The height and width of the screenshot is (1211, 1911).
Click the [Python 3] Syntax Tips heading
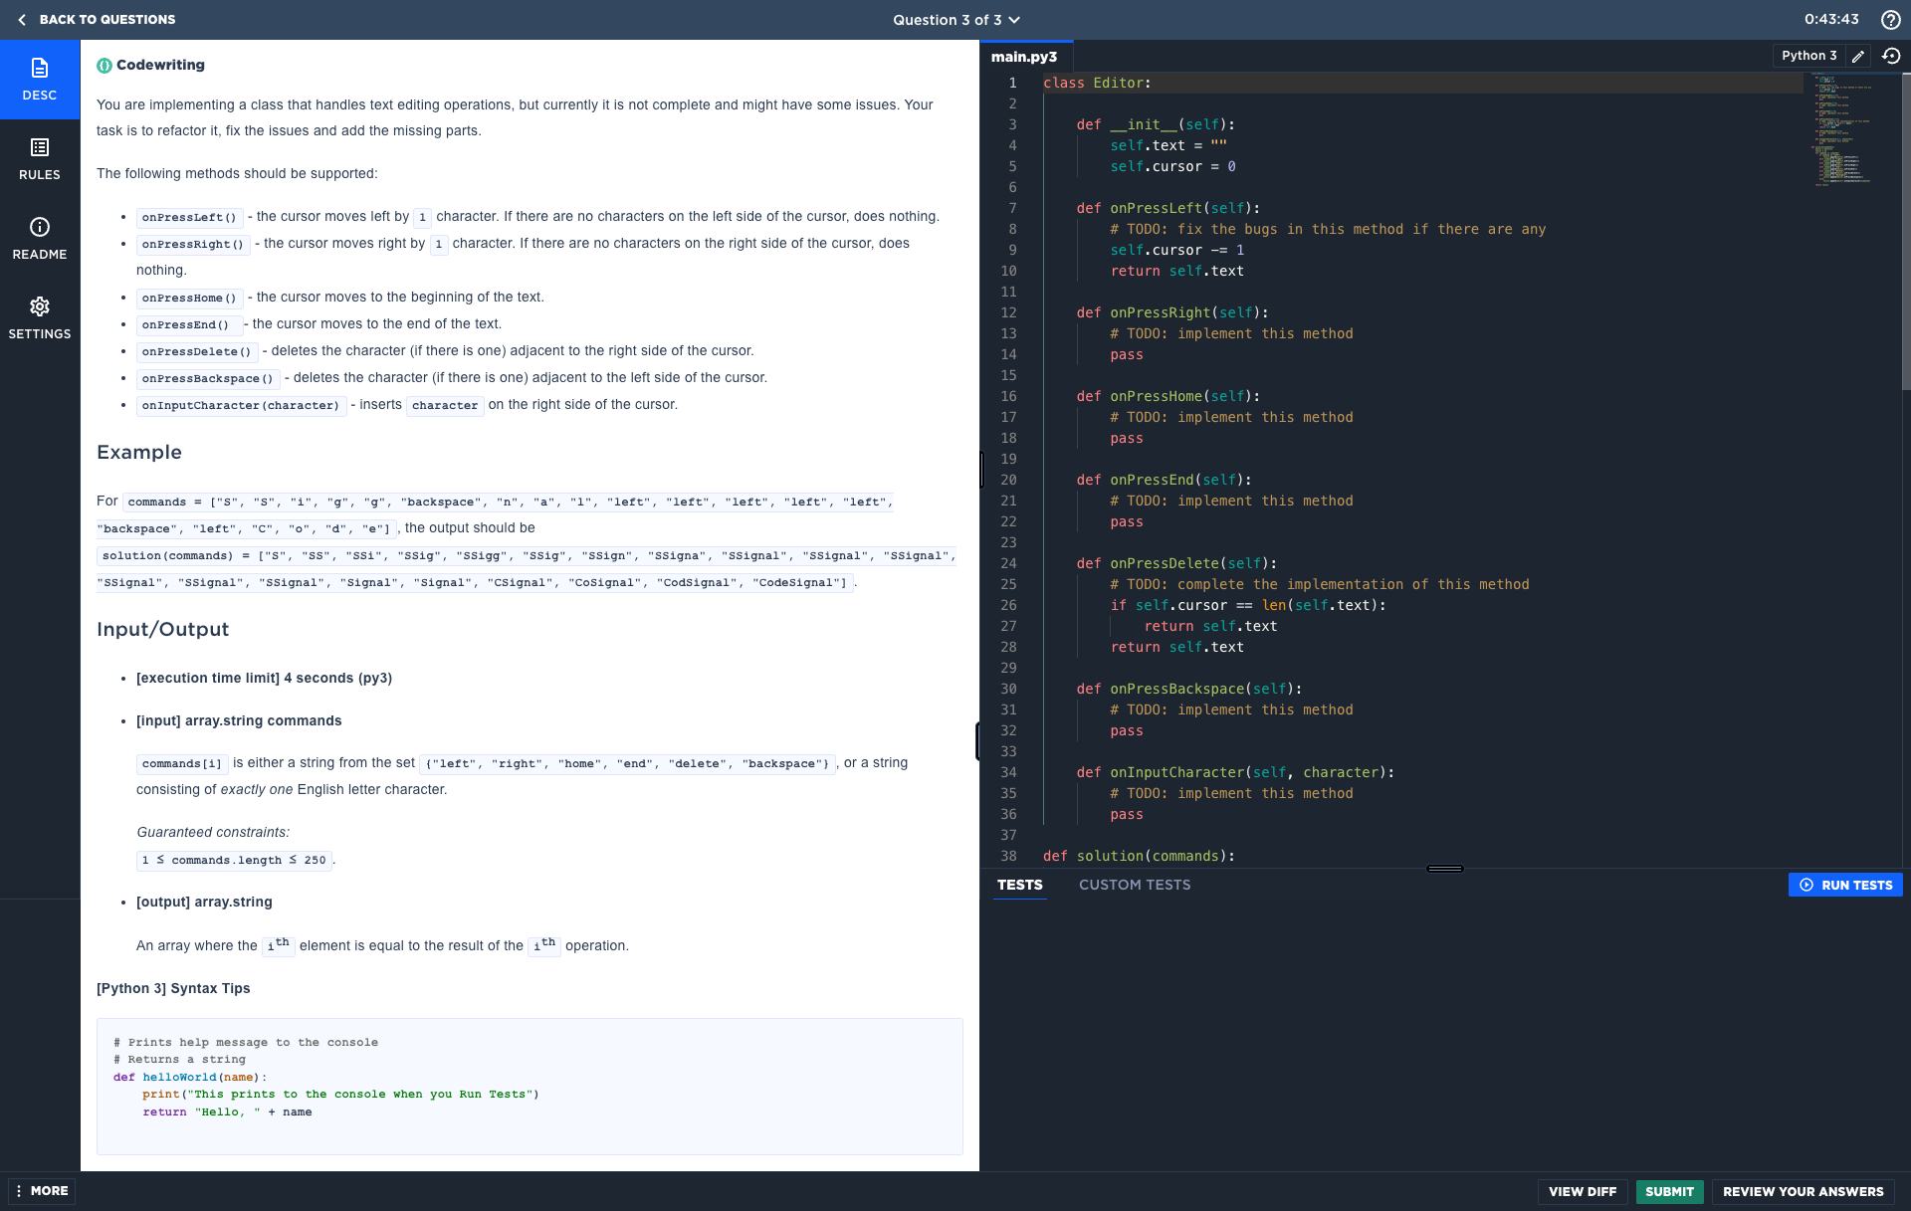point(173,988)
